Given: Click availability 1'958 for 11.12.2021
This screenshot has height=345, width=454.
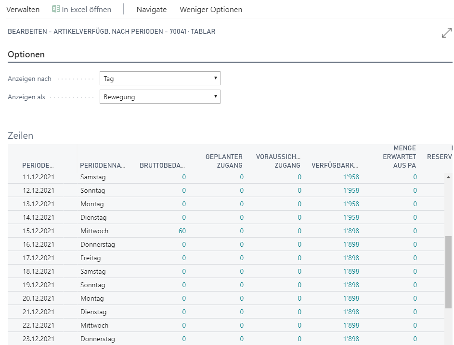Looking at the screenshot, I should click(351, 177).
